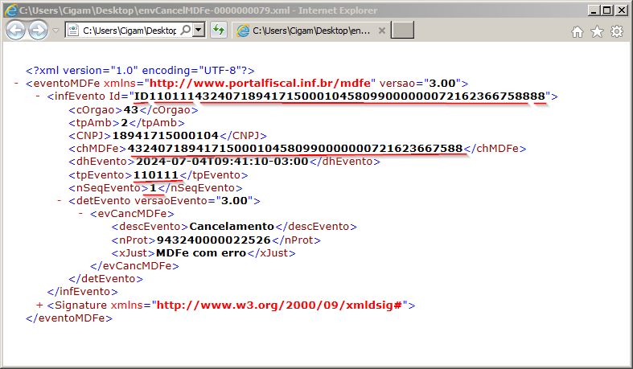
Task: Click the portalfiscal.inf.br/mdfe namespace URL
Action: [260, 83]
